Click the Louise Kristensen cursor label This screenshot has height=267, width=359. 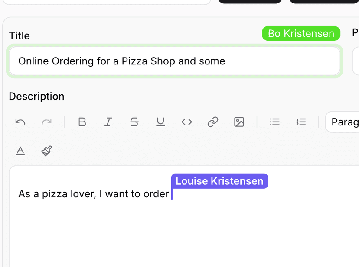[x=219, y=181]
